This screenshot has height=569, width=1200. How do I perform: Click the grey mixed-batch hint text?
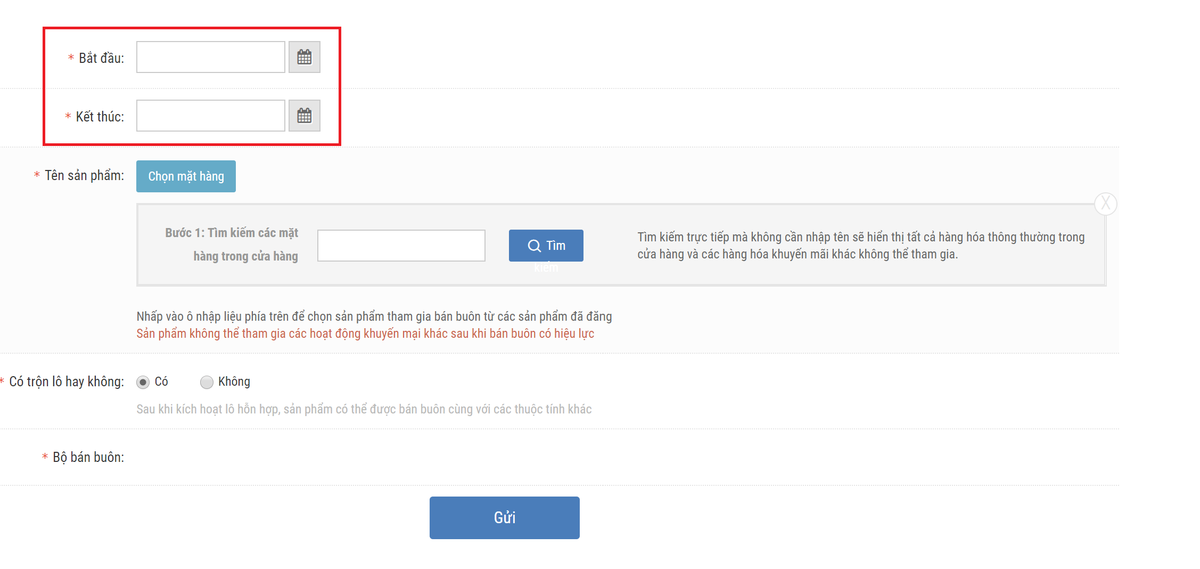(364, 409)
